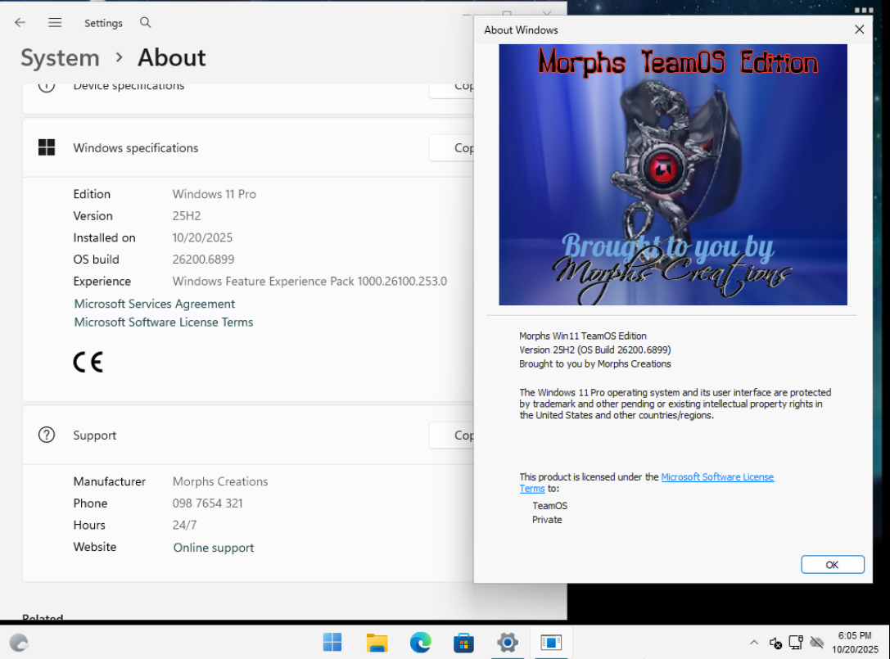Open Microsoft Store from the taskbar
The width and height of the screenshot is (890, 659).
[x=463, y=643]
